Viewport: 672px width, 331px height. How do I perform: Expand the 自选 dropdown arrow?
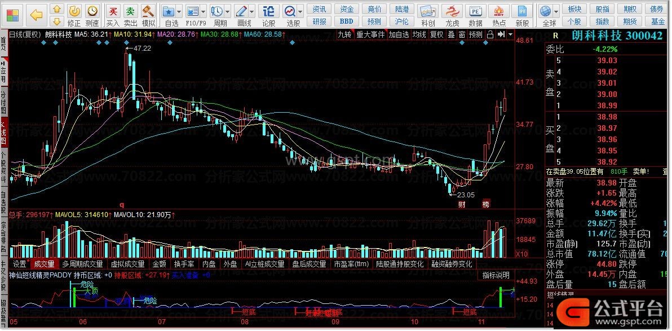click(180, 11)
